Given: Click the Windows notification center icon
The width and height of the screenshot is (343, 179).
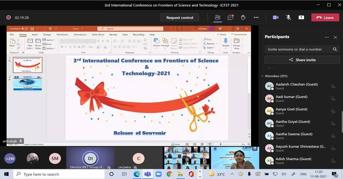Looking at the screenshot, I should 336,175.
